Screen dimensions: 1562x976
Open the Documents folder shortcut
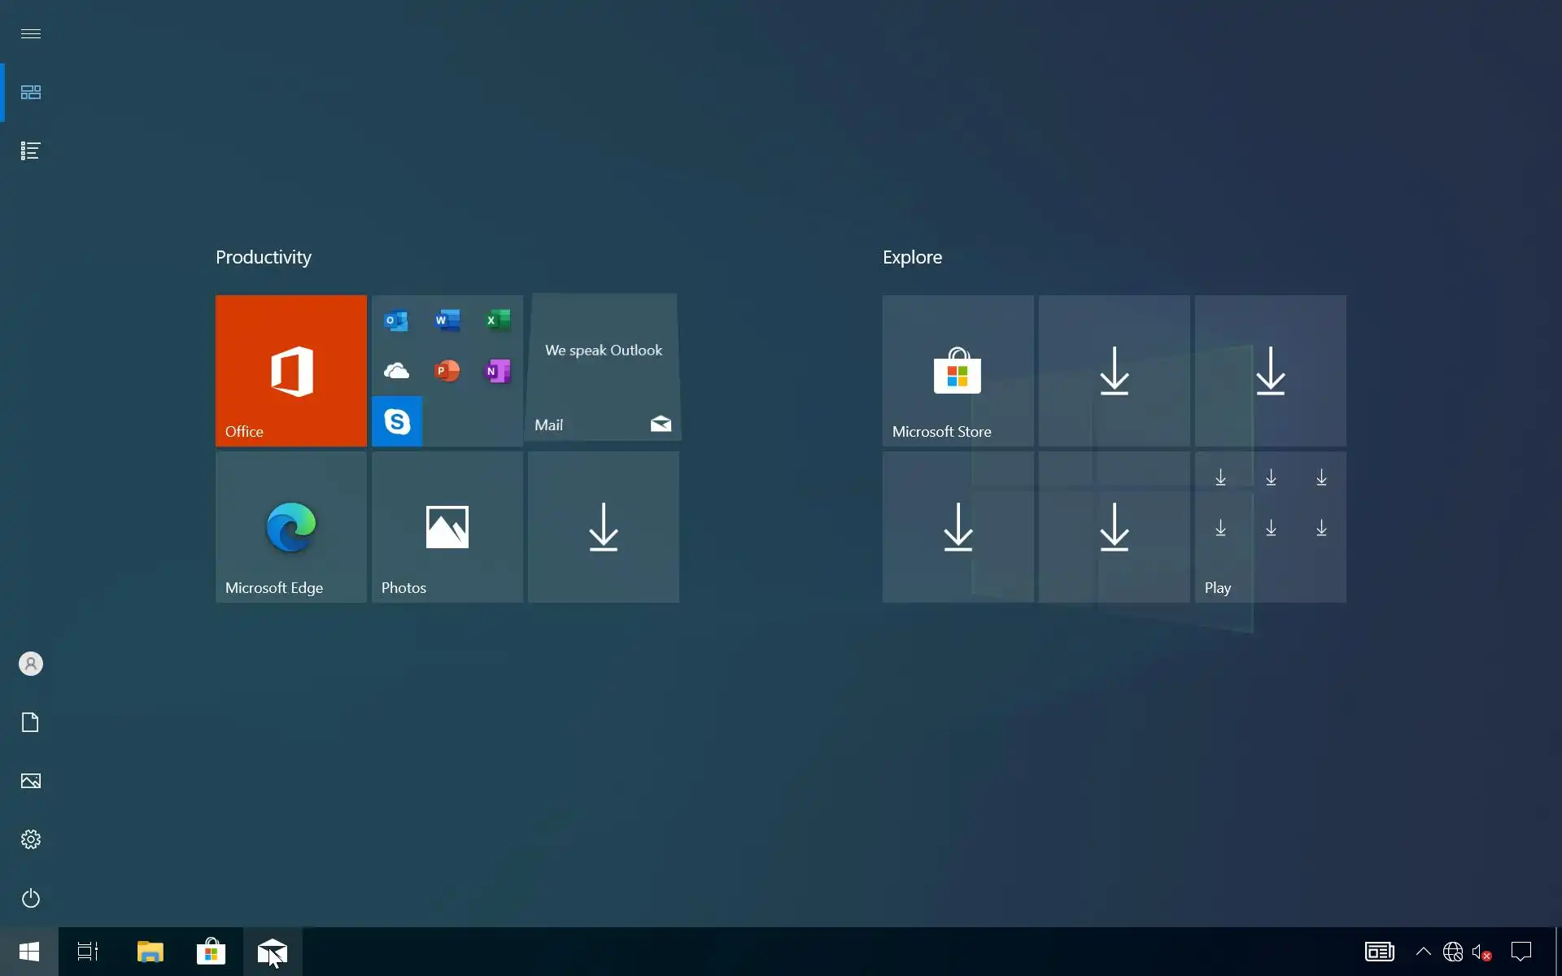(x=31, y=722)
